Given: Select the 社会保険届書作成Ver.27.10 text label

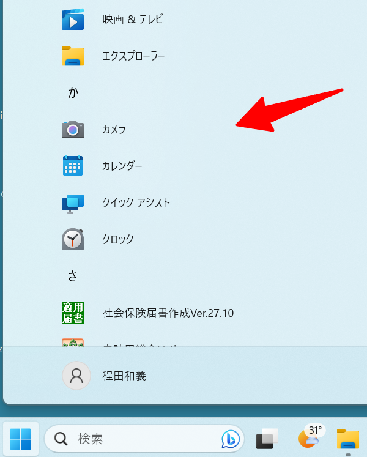Looking at the screenshot, I should click(168, 313).
